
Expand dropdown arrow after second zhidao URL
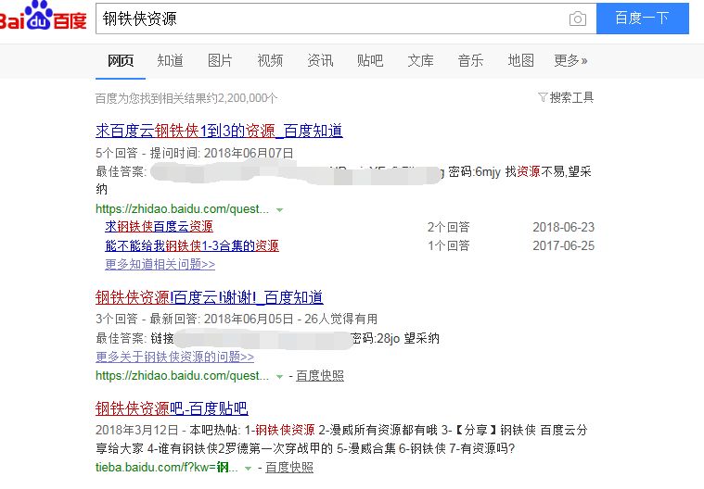tap(280, 377)
